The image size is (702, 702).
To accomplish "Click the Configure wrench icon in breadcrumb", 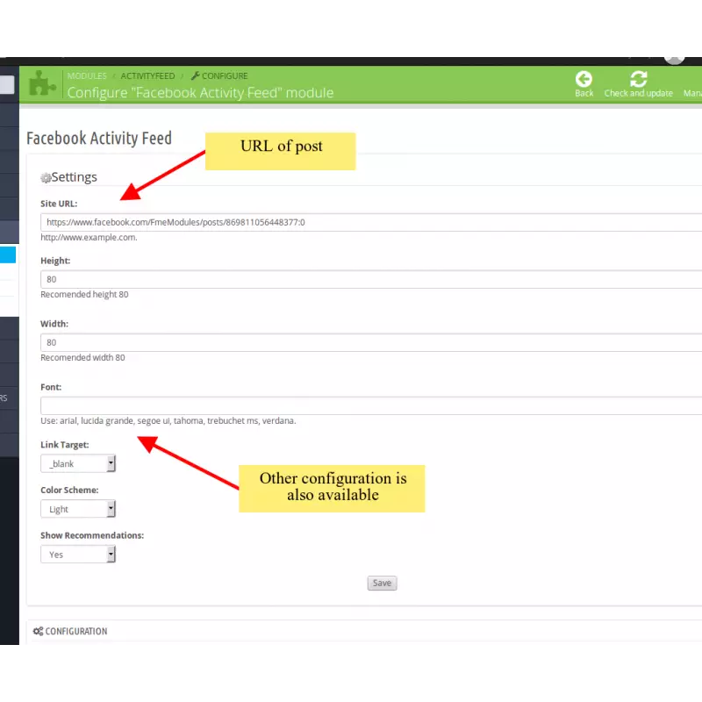I will pyautogui.click(x=195, y=75).
